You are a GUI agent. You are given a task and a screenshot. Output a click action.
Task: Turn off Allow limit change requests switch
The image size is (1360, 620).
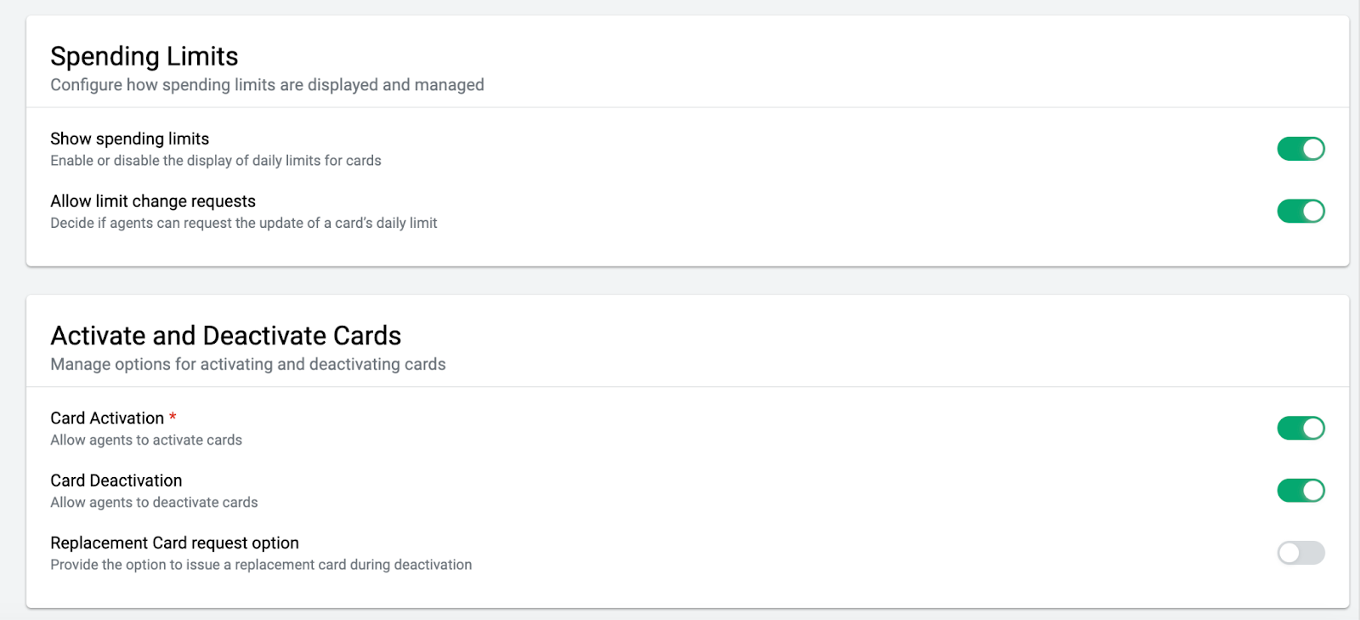coord(1300,211)
